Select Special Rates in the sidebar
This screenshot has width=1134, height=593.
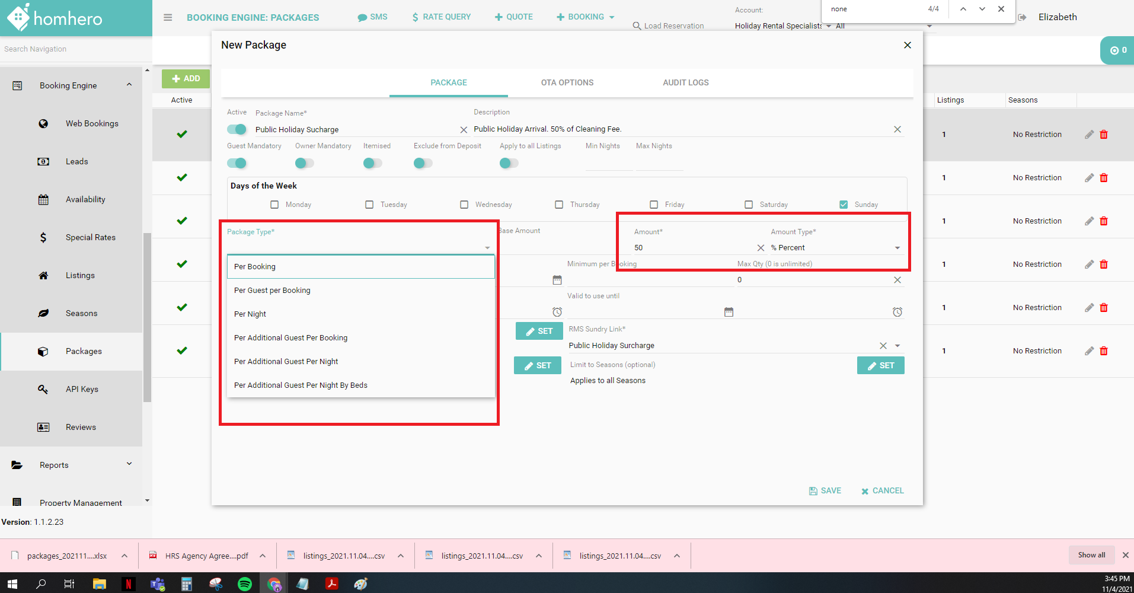tap(91, 237)
